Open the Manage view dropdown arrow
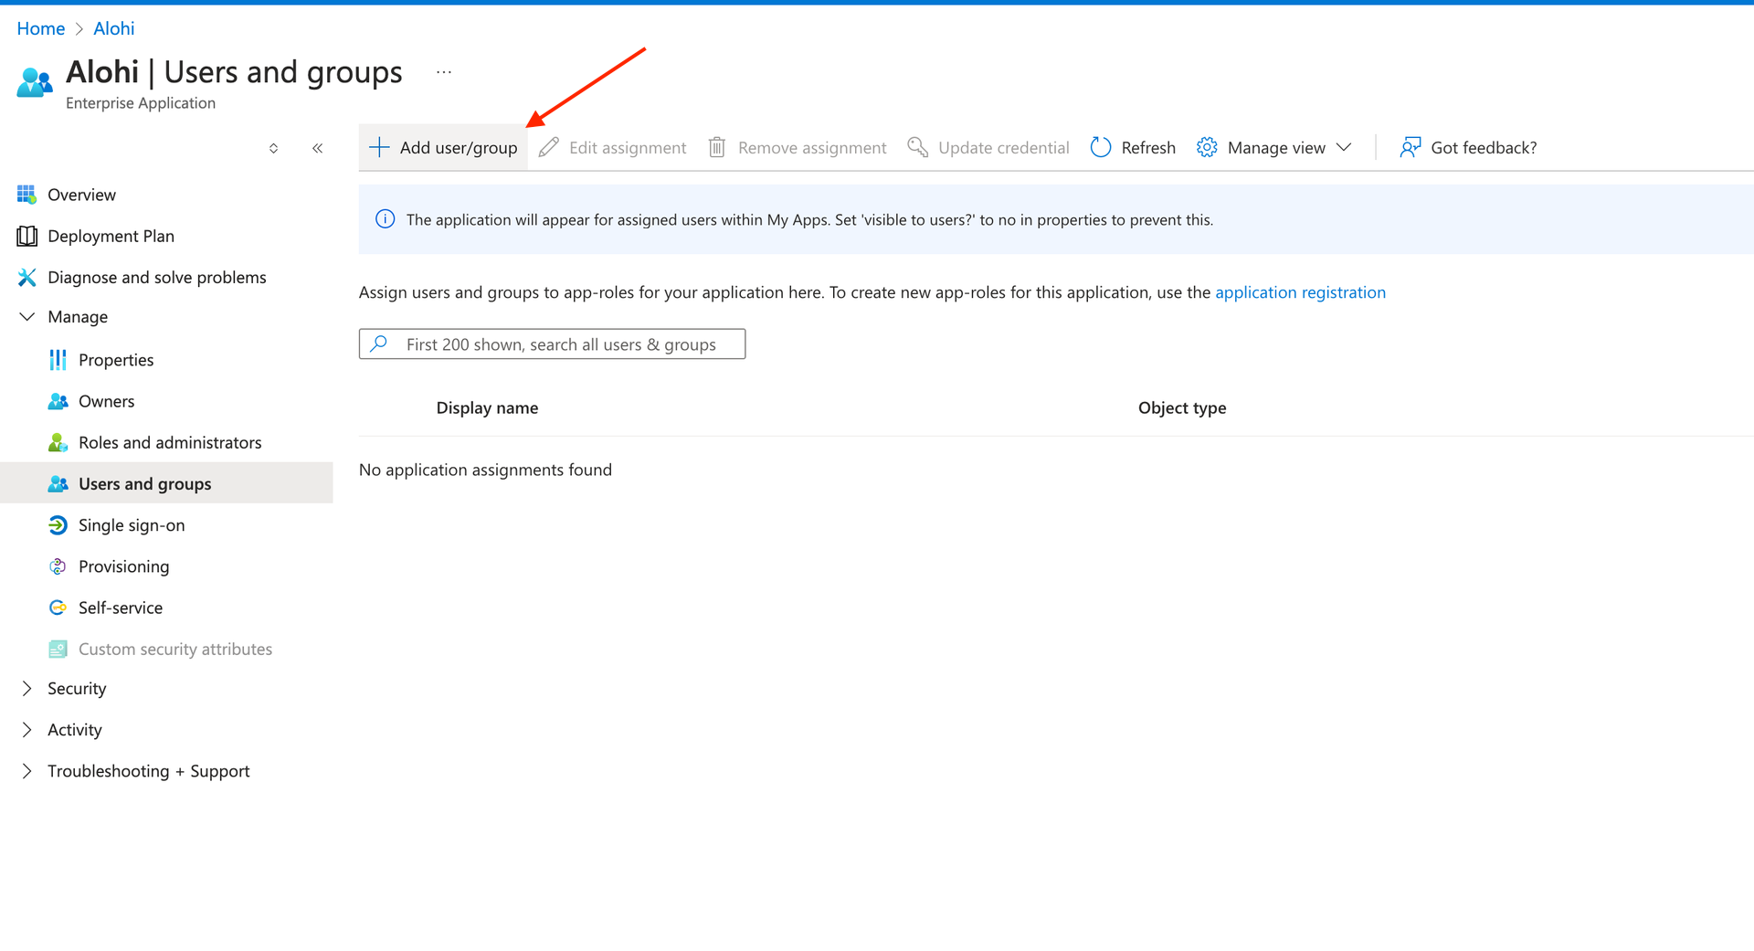1754x951 pixels. [x=1344, y=147]
